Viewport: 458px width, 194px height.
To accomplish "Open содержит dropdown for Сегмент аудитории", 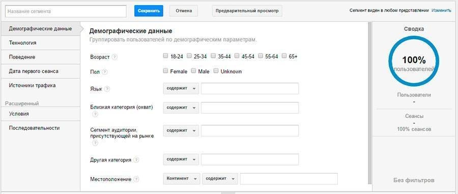I will (x=181, y=130).
